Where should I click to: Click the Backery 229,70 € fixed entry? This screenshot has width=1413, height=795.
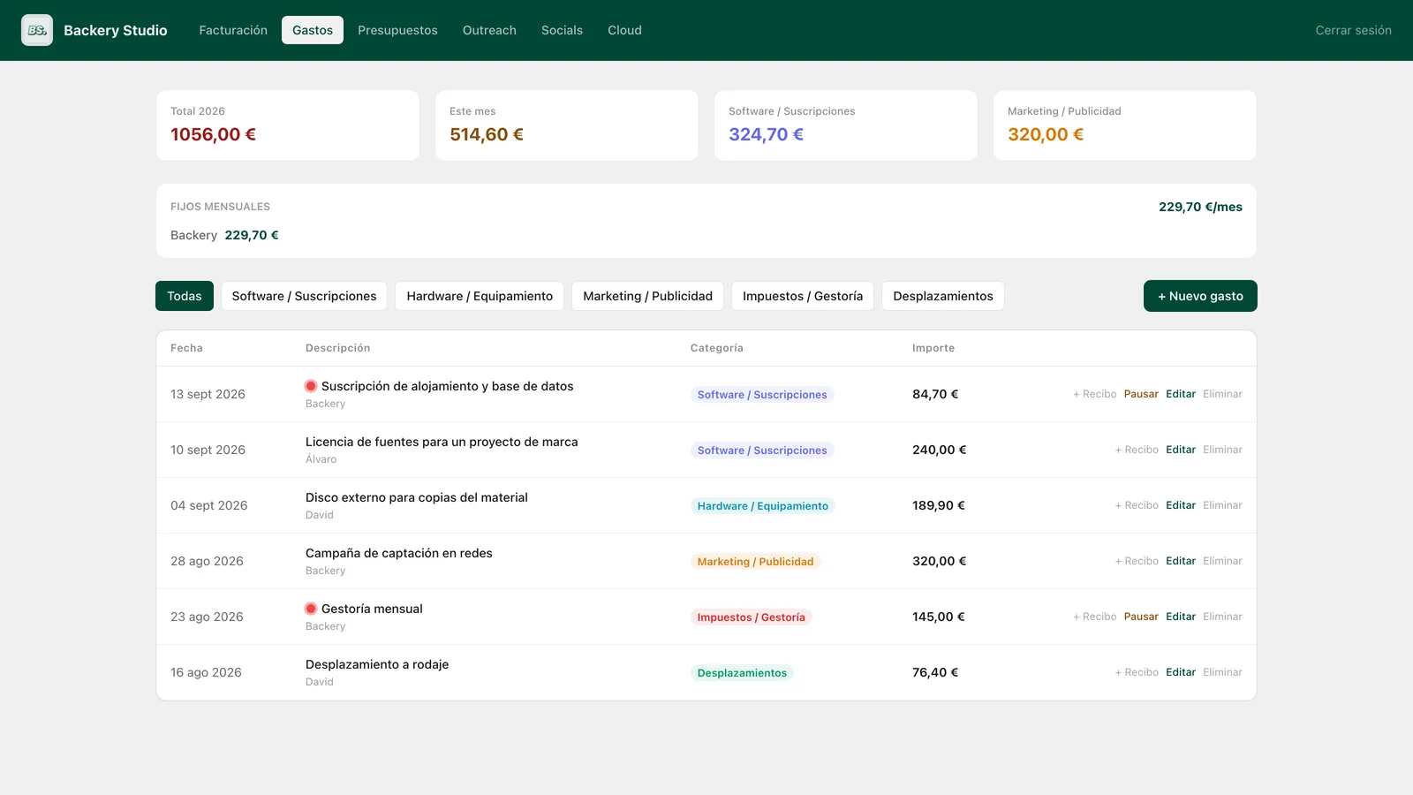point(224,235)
